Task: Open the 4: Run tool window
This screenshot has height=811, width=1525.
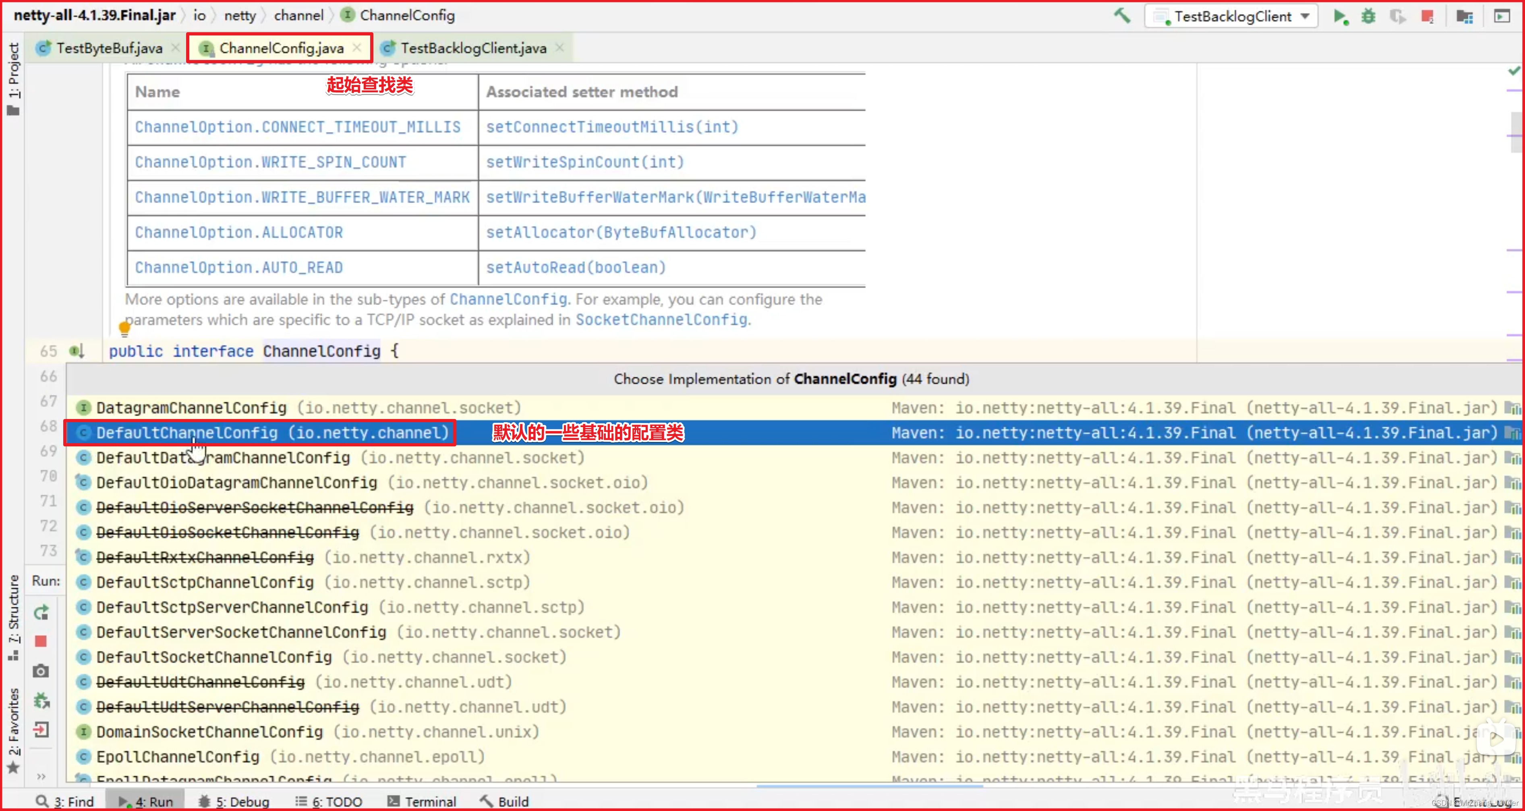Action: tap(146, 801)
